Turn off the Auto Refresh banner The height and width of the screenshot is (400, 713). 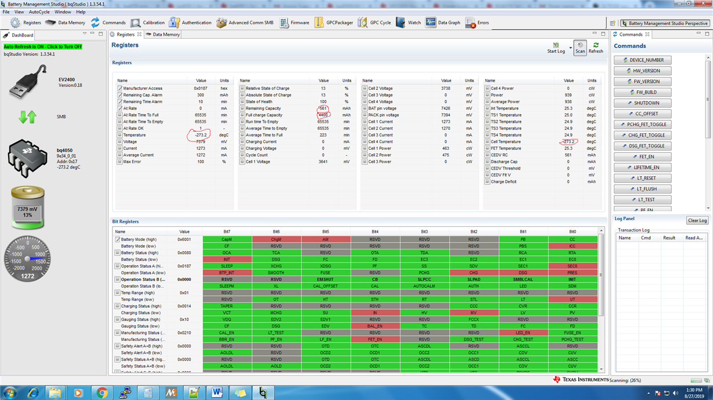click(43, 47)
